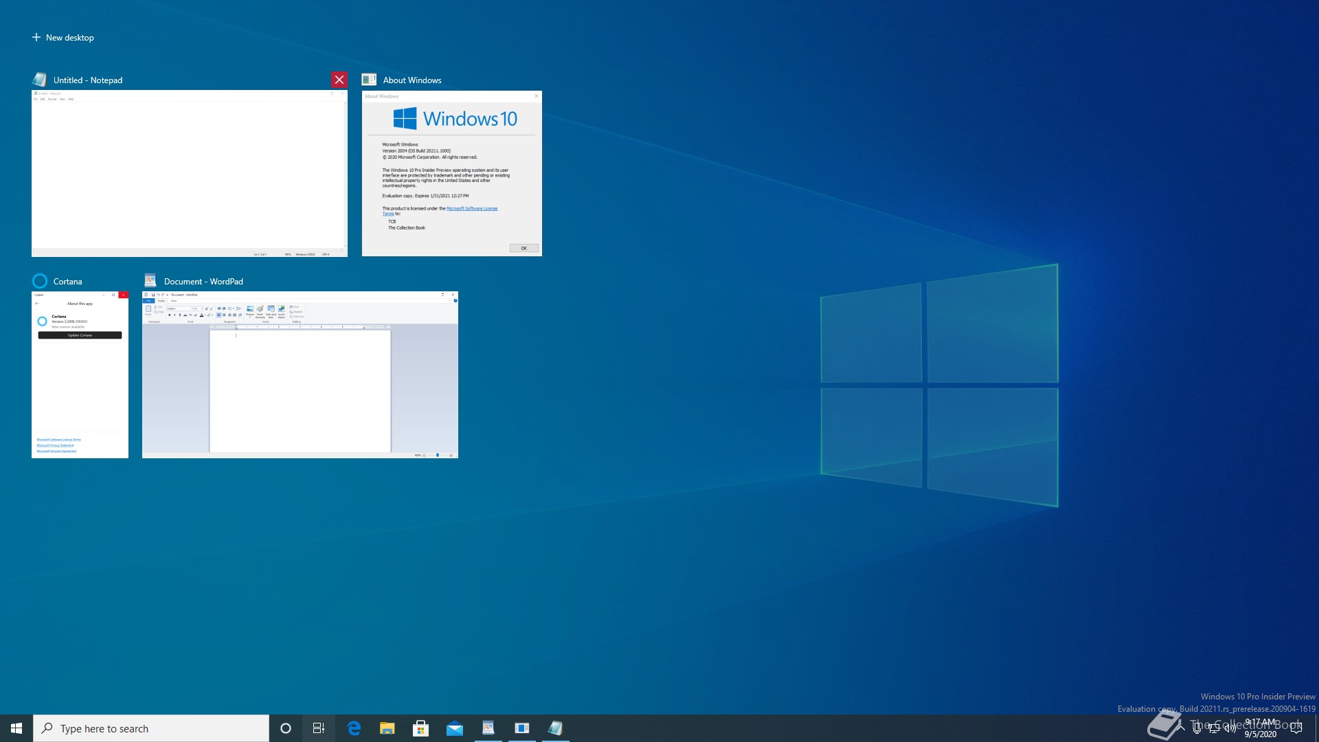Click the Cortana ring icon next to its title

(x=40, y=281)
